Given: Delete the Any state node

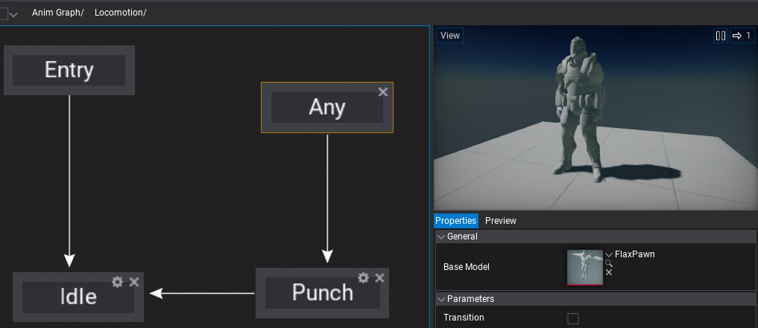Looking at the screenshot, I should pyautogui.click(x=383, y=91).
